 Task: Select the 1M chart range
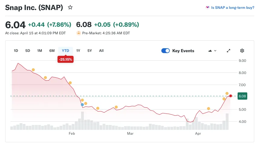39,51
